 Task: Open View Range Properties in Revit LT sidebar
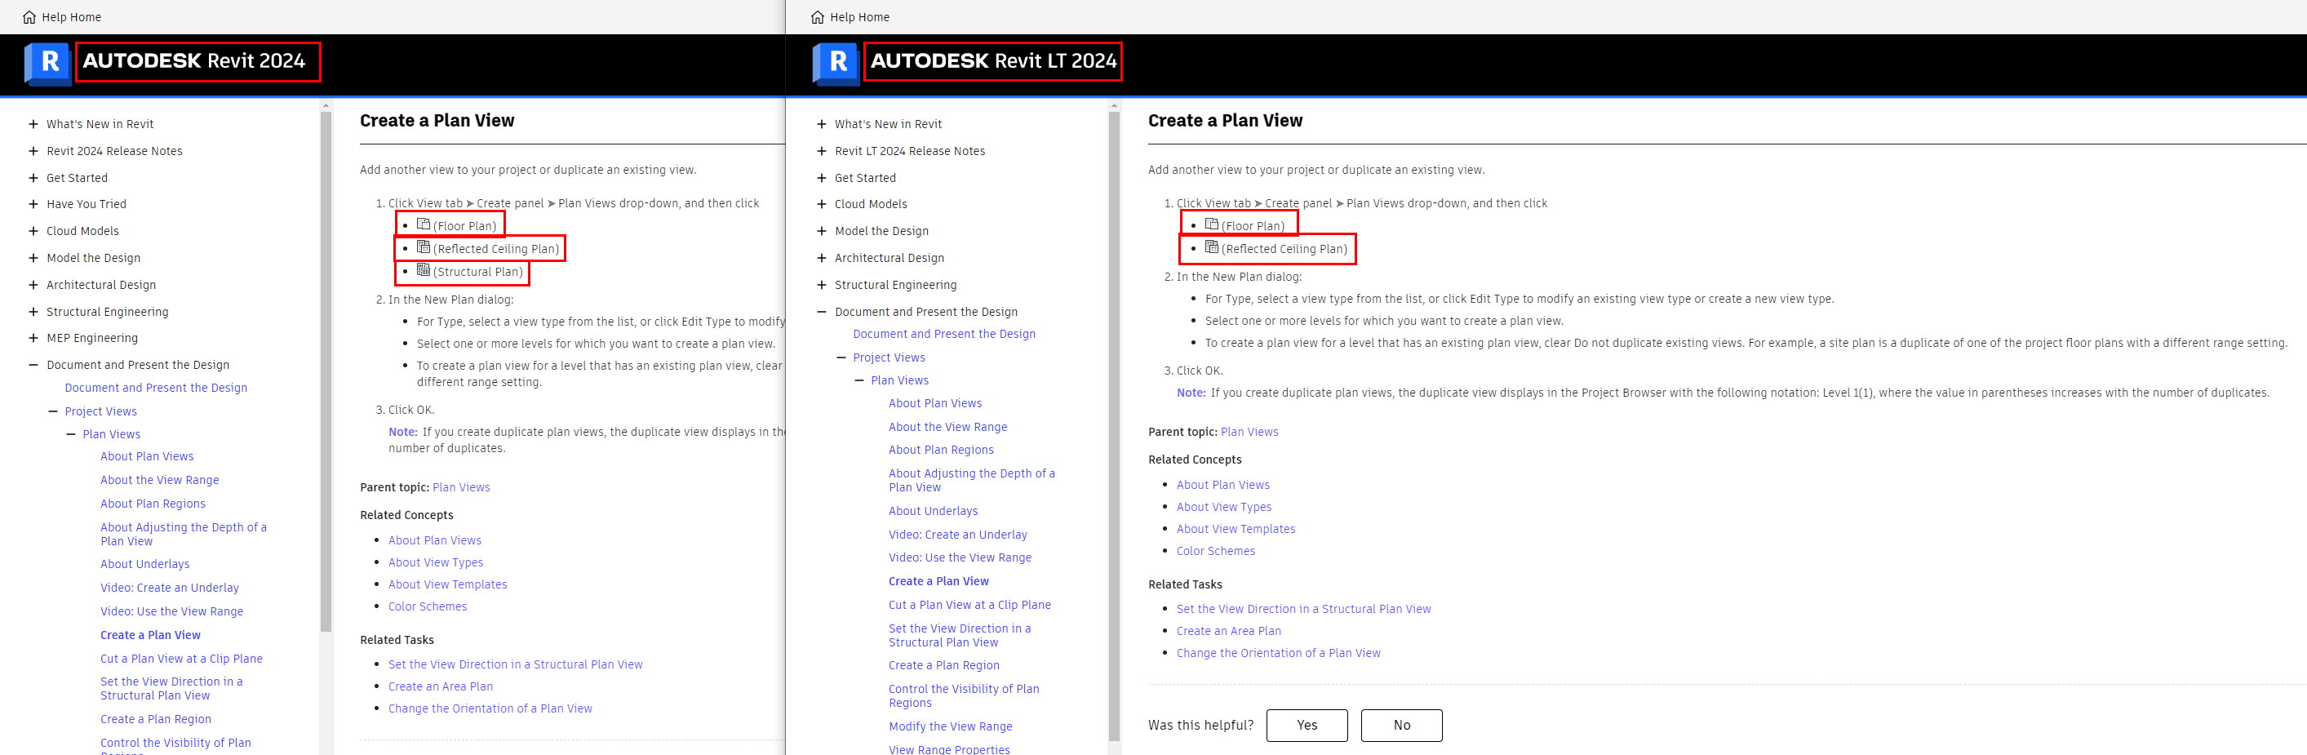pyautogui.click(x=949, y=748)
